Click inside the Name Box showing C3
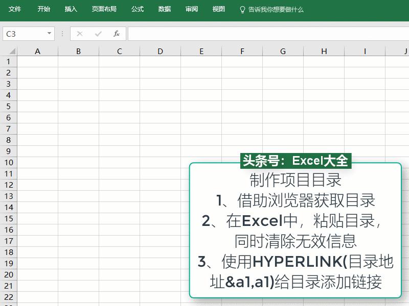 pos(23,33)
